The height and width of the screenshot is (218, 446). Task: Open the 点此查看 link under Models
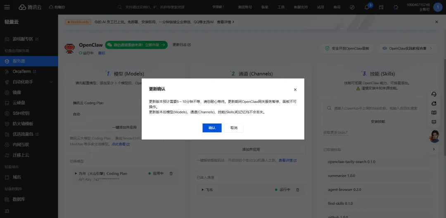point(120,144)
